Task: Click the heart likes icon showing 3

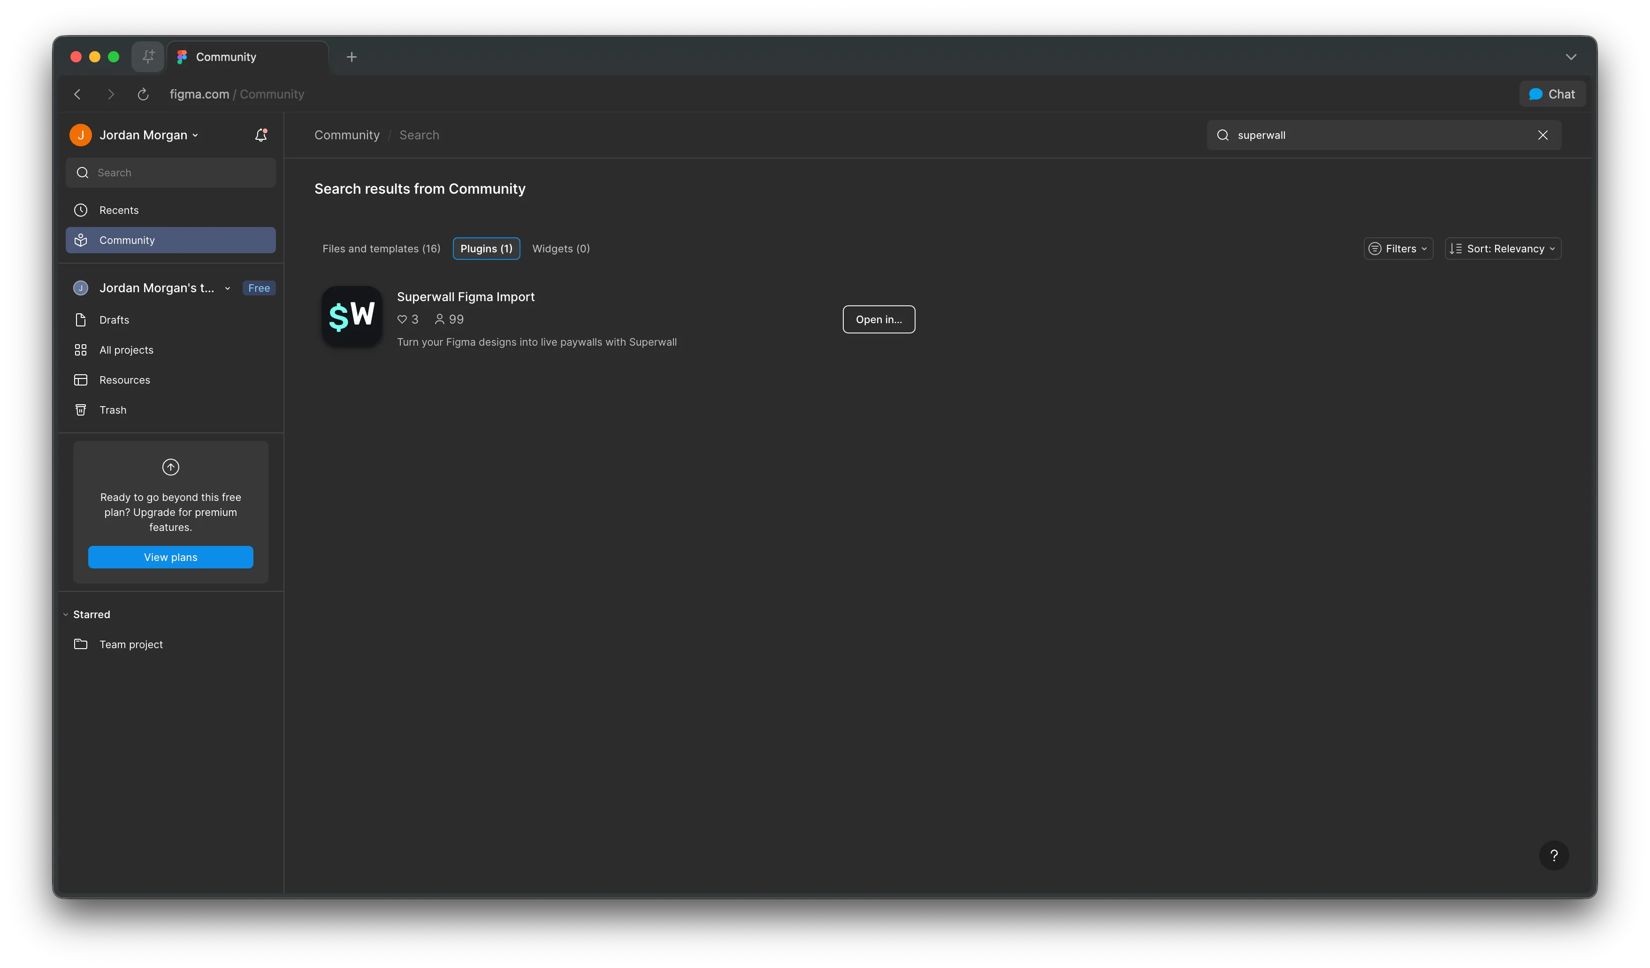Action: tap(402, 319)
